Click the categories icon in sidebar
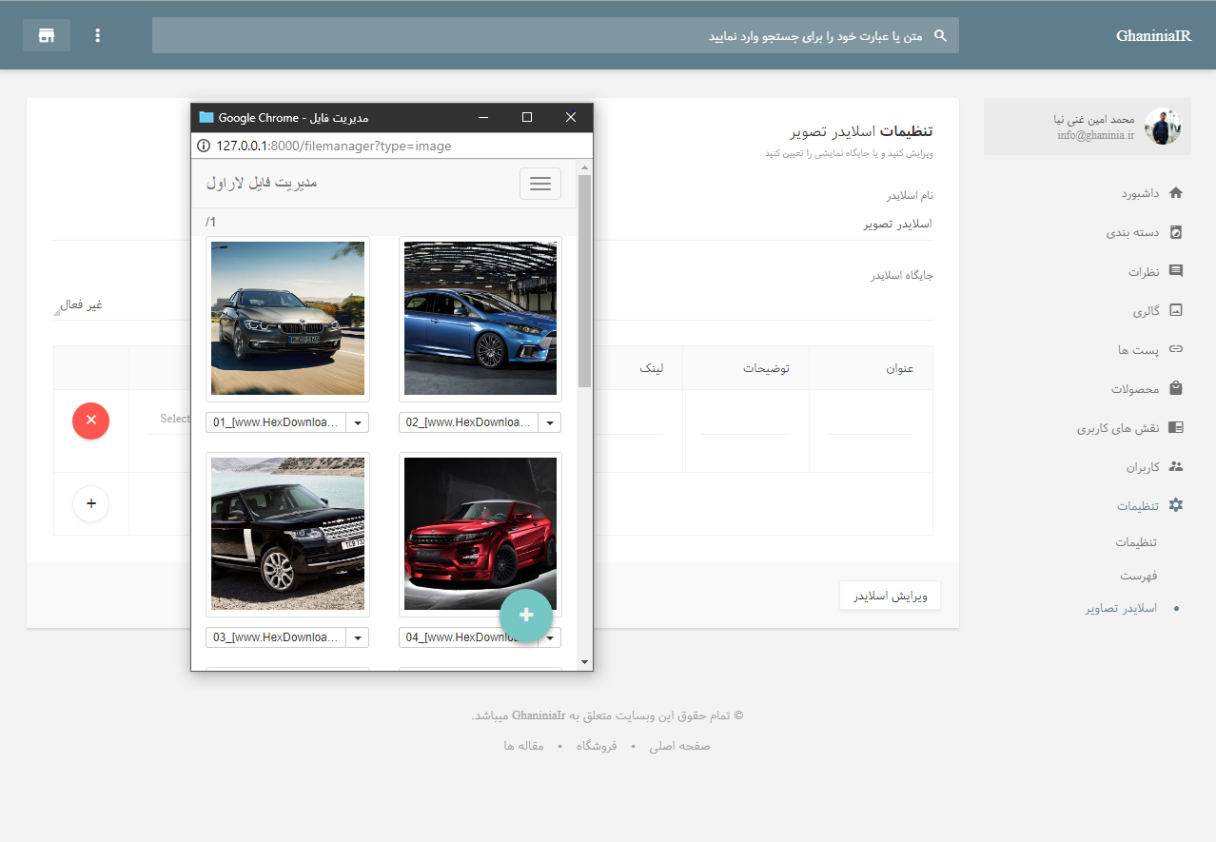This screenshot has width=1216, height=842. point(1175,232)
